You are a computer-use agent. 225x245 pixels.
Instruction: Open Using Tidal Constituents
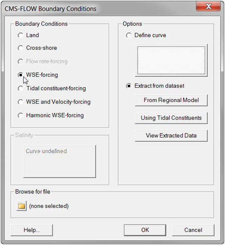click(171, 118)
